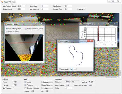Edit the Min Distance field
The width and height of the screenshot is (122, 94).
(x=45, y=9)
